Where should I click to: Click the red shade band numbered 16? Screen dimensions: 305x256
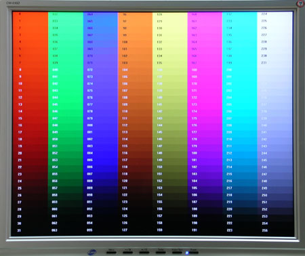click(x=30, y=125)
